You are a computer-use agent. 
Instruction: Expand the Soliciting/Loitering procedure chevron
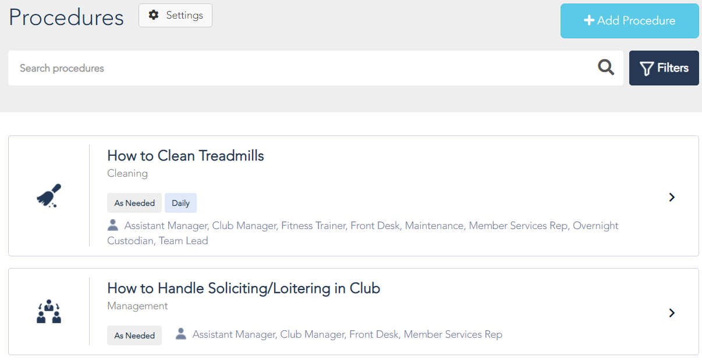click(x=672, y=313)
